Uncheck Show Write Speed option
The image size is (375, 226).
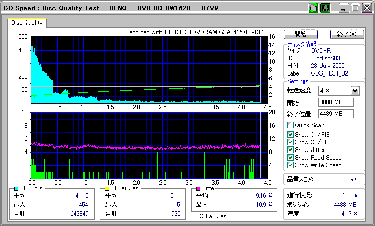[290, 165]
